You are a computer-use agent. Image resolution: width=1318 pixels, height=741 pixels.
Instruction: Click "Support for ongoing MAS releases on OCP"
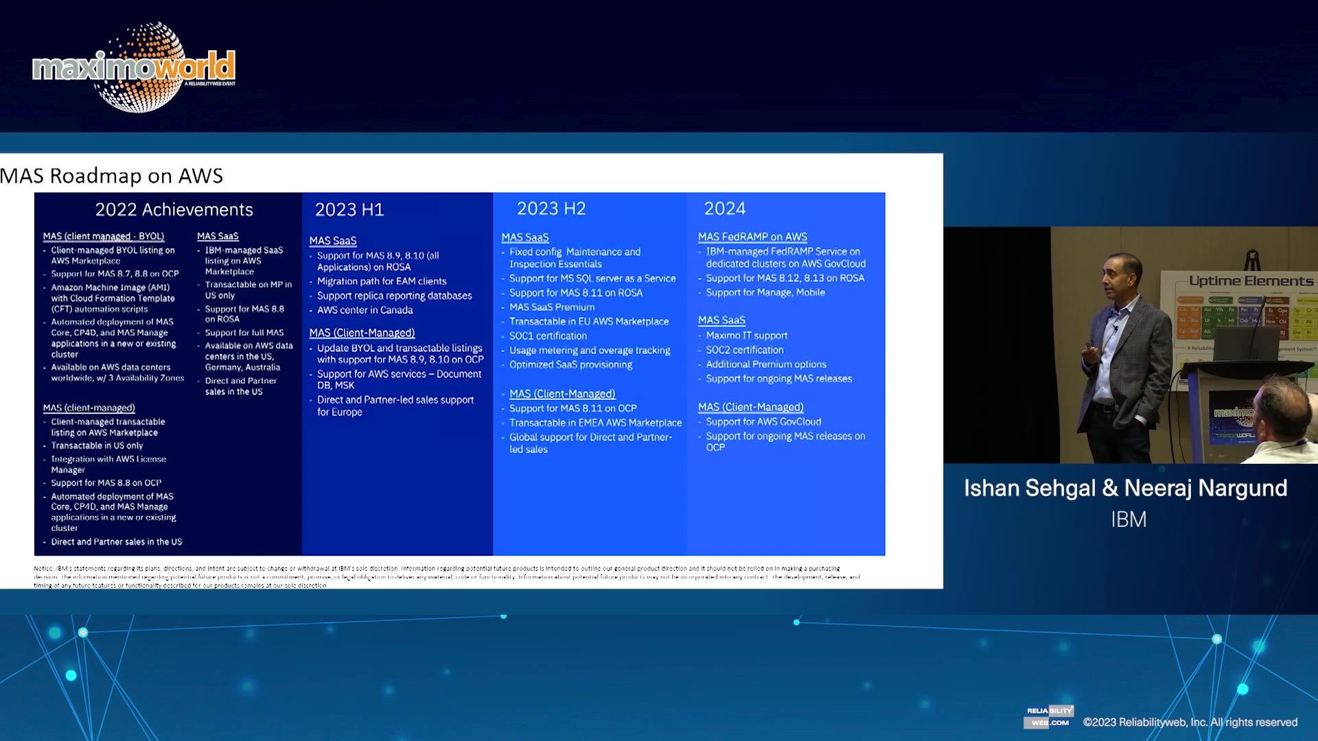point(786,442)
